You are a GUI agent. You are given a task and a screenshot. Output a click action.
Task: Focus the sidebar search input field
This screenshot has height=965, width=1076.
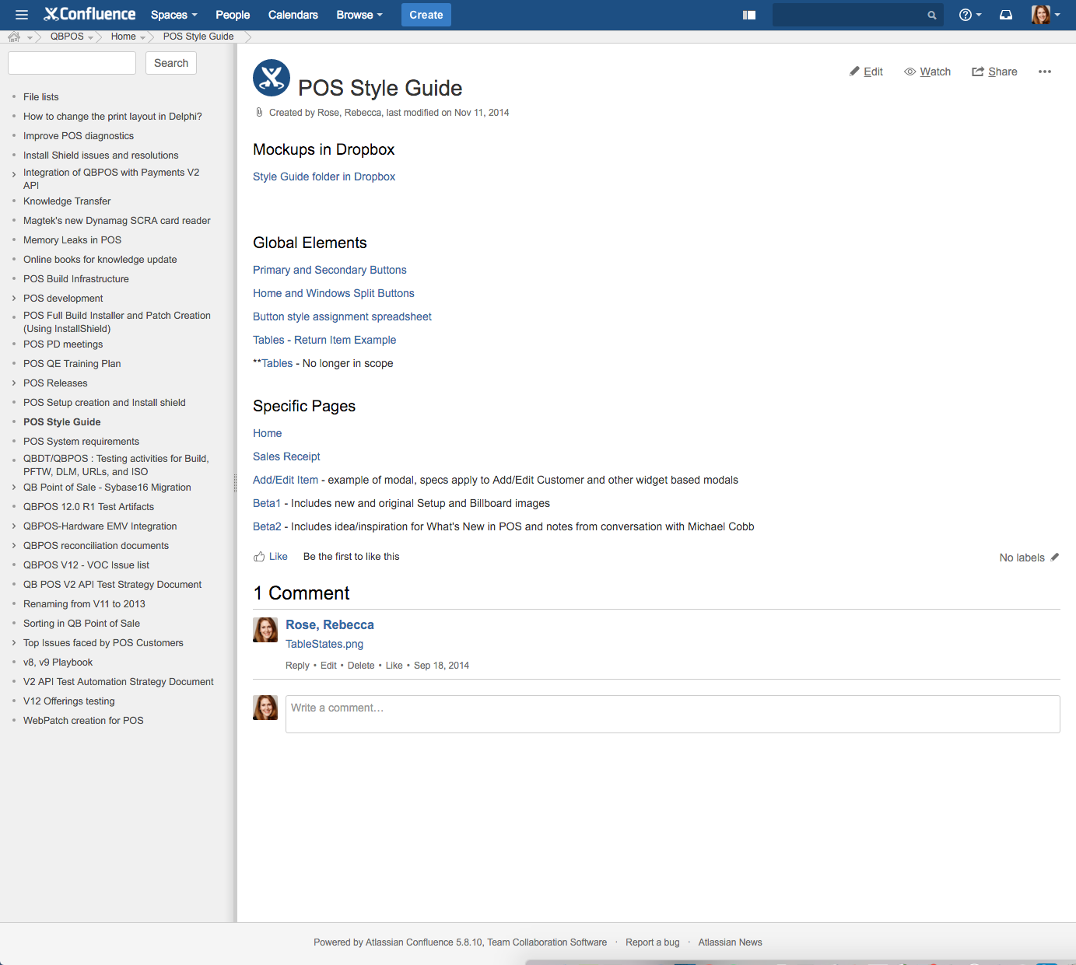tap(72, 63)
